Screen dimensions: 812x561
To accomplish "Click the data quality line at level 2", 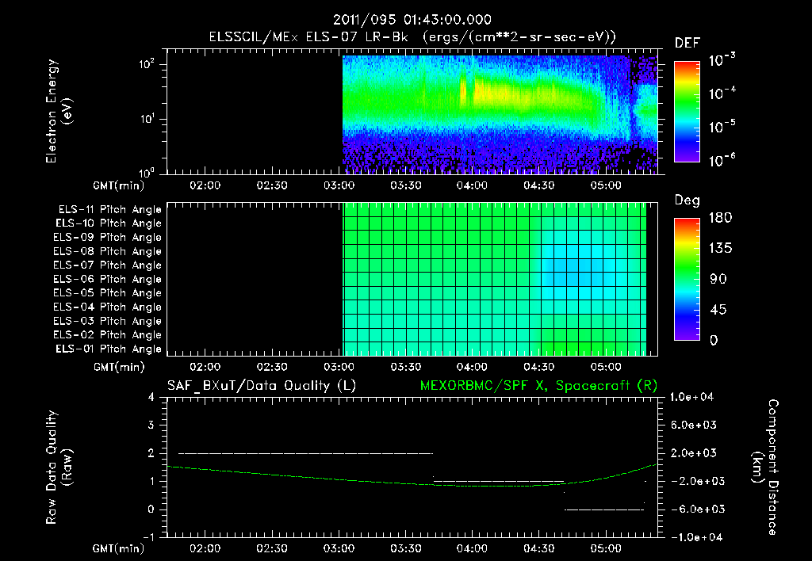I will point(305,453).
